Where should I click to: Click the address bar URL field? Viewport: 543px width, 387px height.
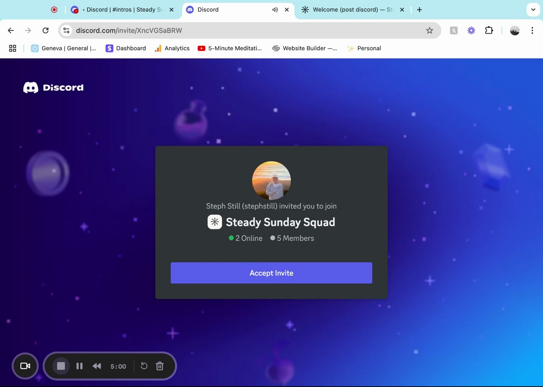click(x=249, y=31)
